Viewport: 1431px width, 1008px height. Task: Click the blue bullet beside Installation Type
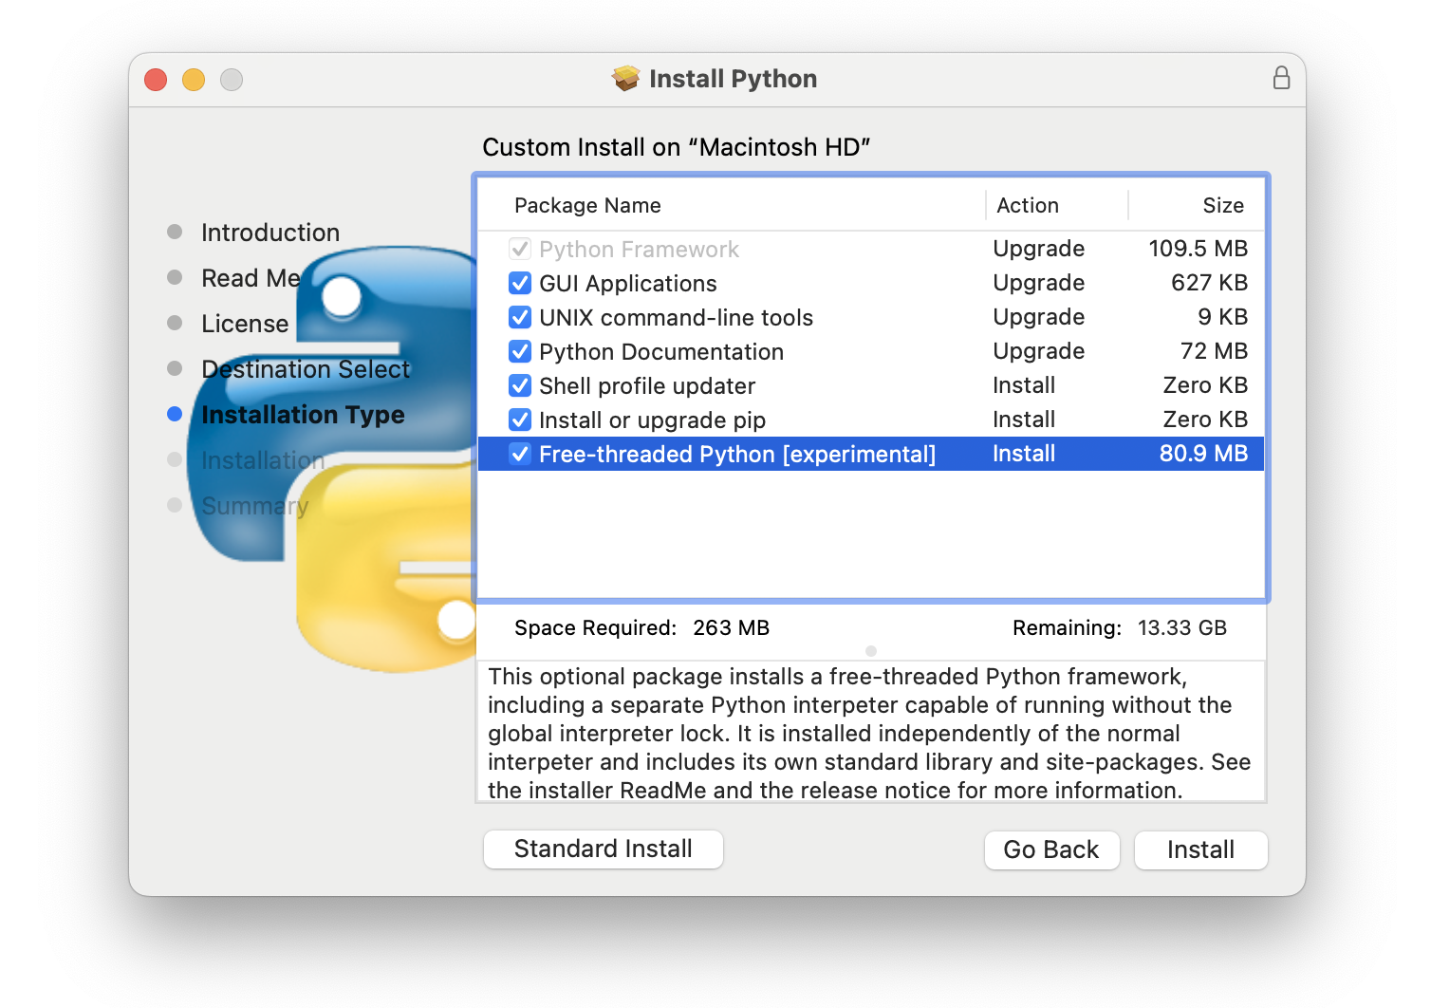click(174, 414)
